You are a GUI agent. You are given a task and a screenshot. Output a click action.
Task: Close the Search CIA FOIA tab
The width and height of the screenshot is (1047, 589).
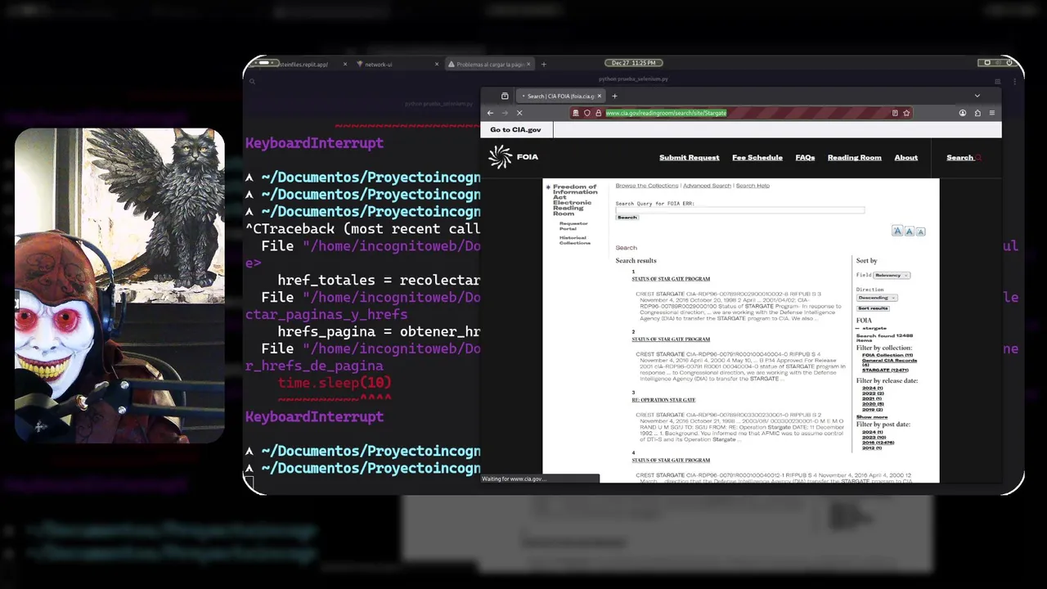coord(599,96)
